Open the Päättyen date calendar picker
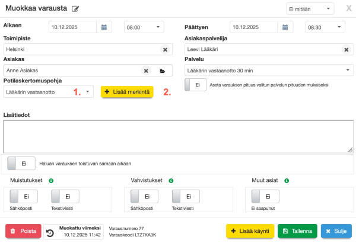The width and height of the screenshot is (356, 243). point(285,27)
